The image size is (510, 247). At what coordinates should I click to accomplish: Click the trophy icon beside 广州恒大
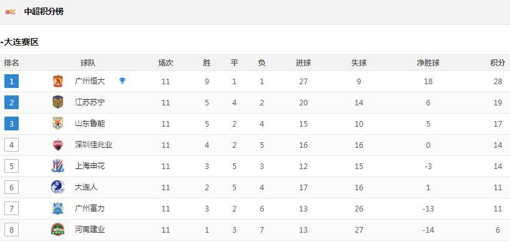pos(122,80)
